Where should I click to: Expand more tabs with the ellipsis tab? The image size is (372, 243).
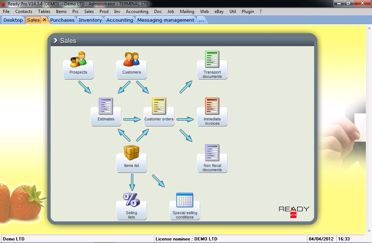click(202, 20)
